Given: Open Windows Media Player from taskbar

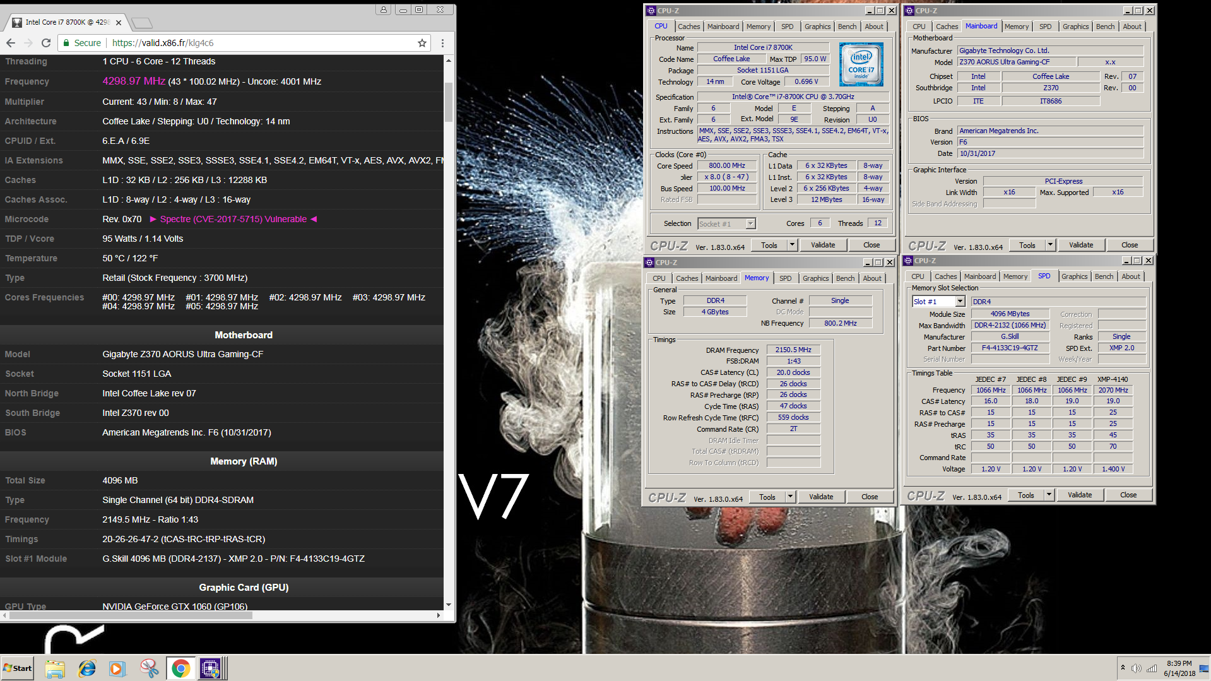Looking at the screenshot, I should (117, 668).
